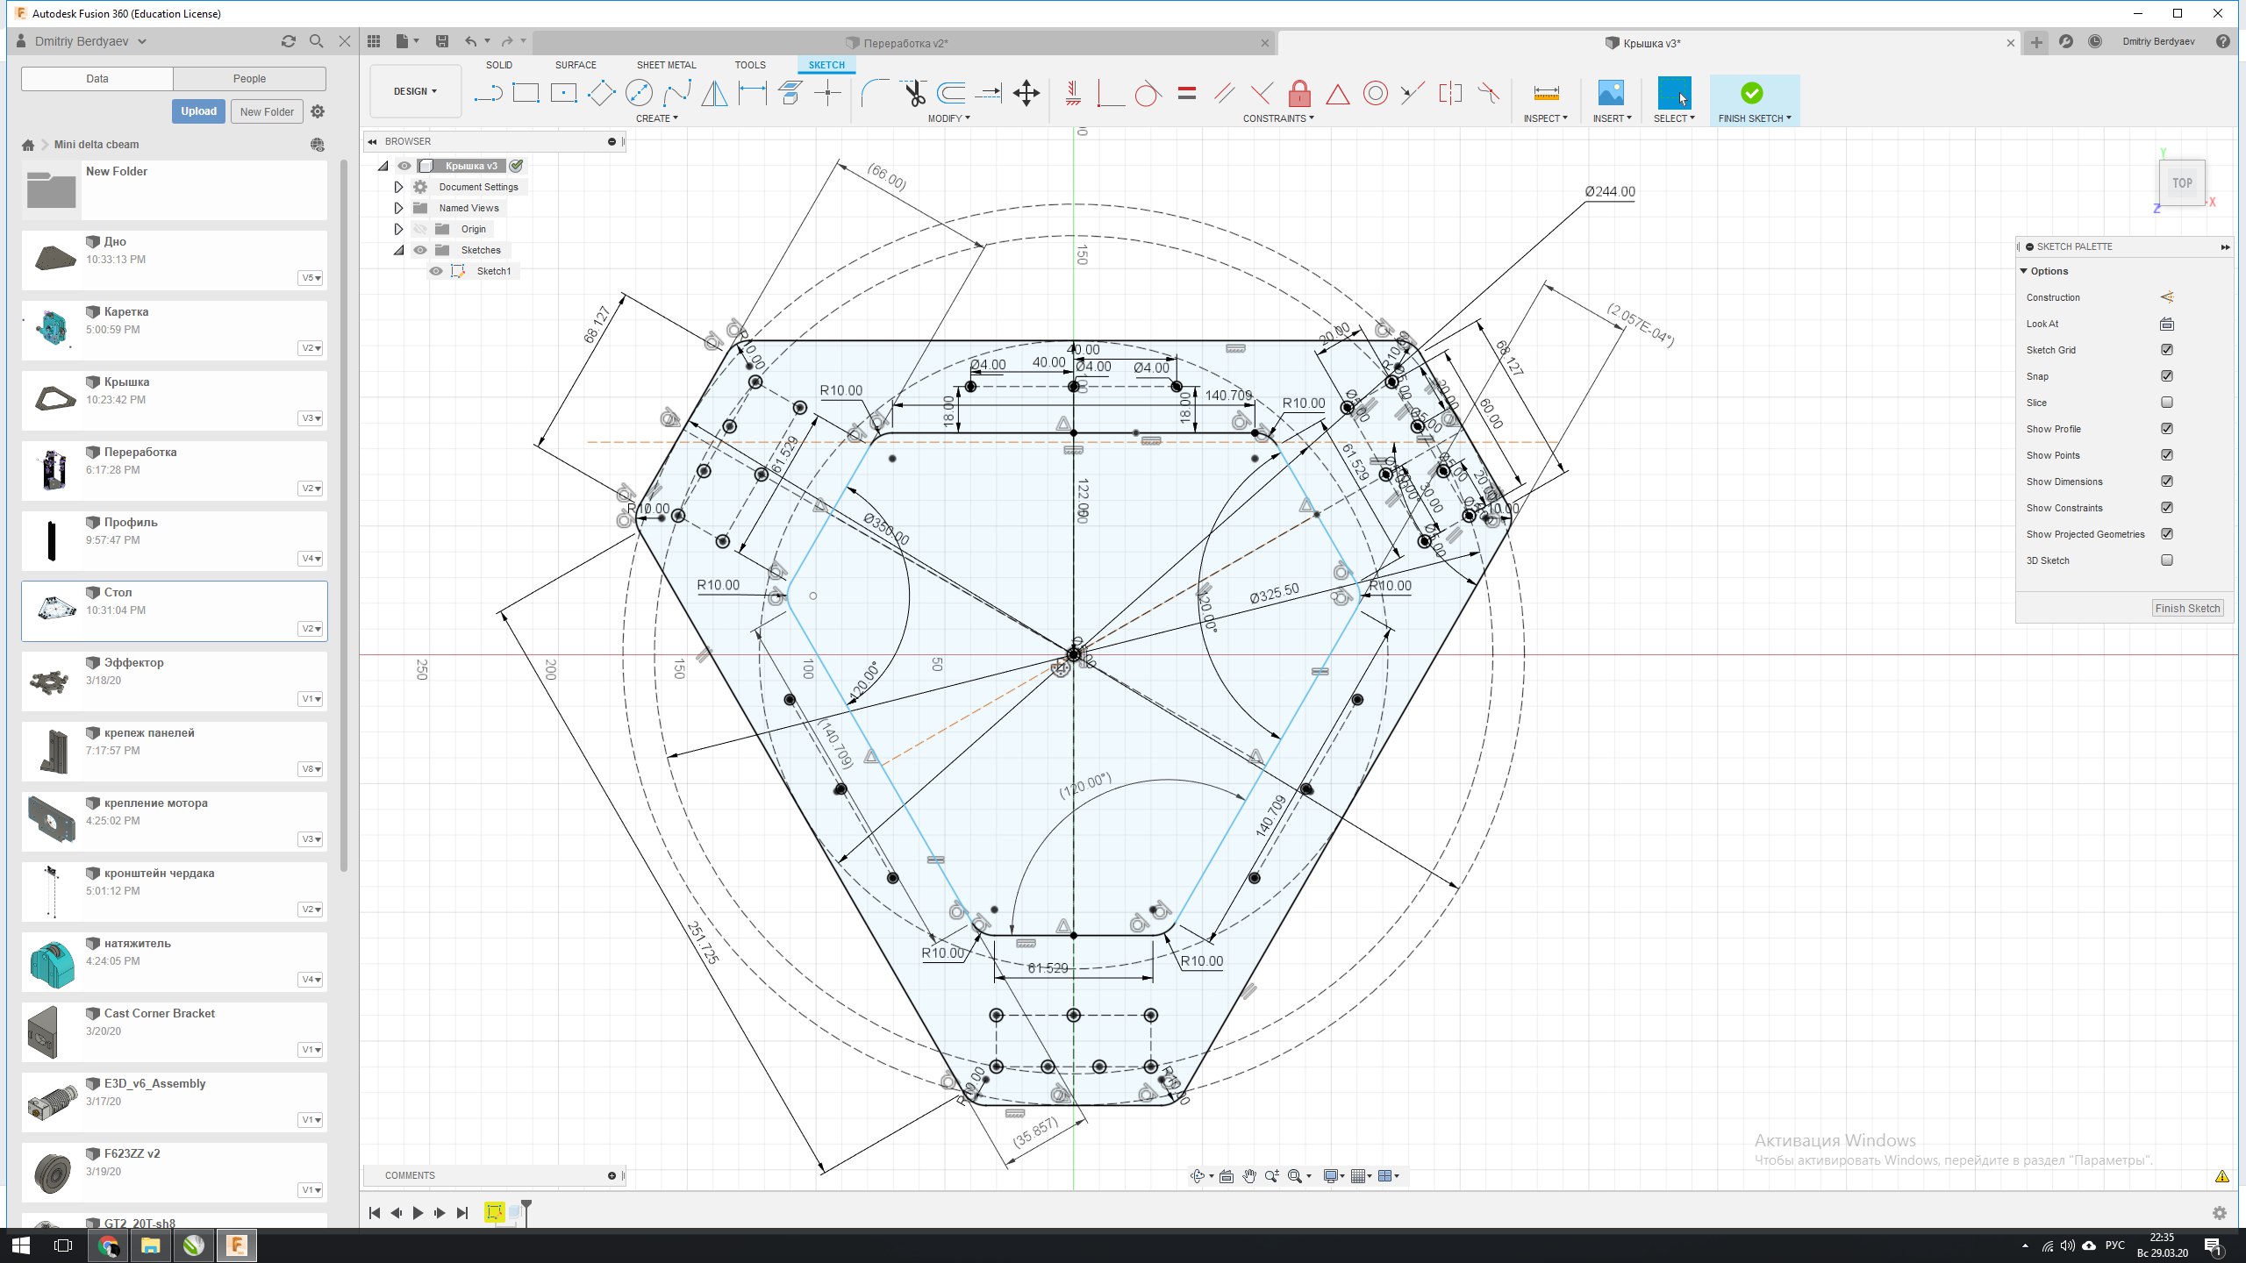
Task: Hide Sketch1 with its eye icon
Action: coord(436,271)
